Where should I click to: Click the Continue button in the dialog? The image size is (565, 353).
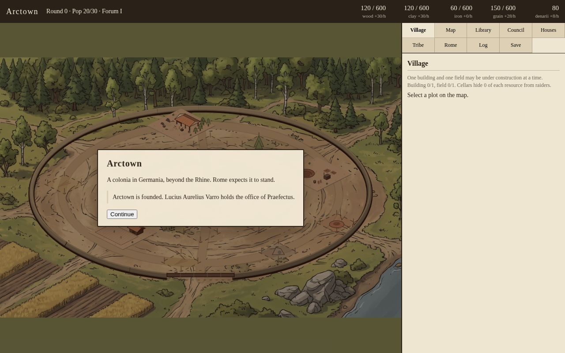[x=122, y=214]
